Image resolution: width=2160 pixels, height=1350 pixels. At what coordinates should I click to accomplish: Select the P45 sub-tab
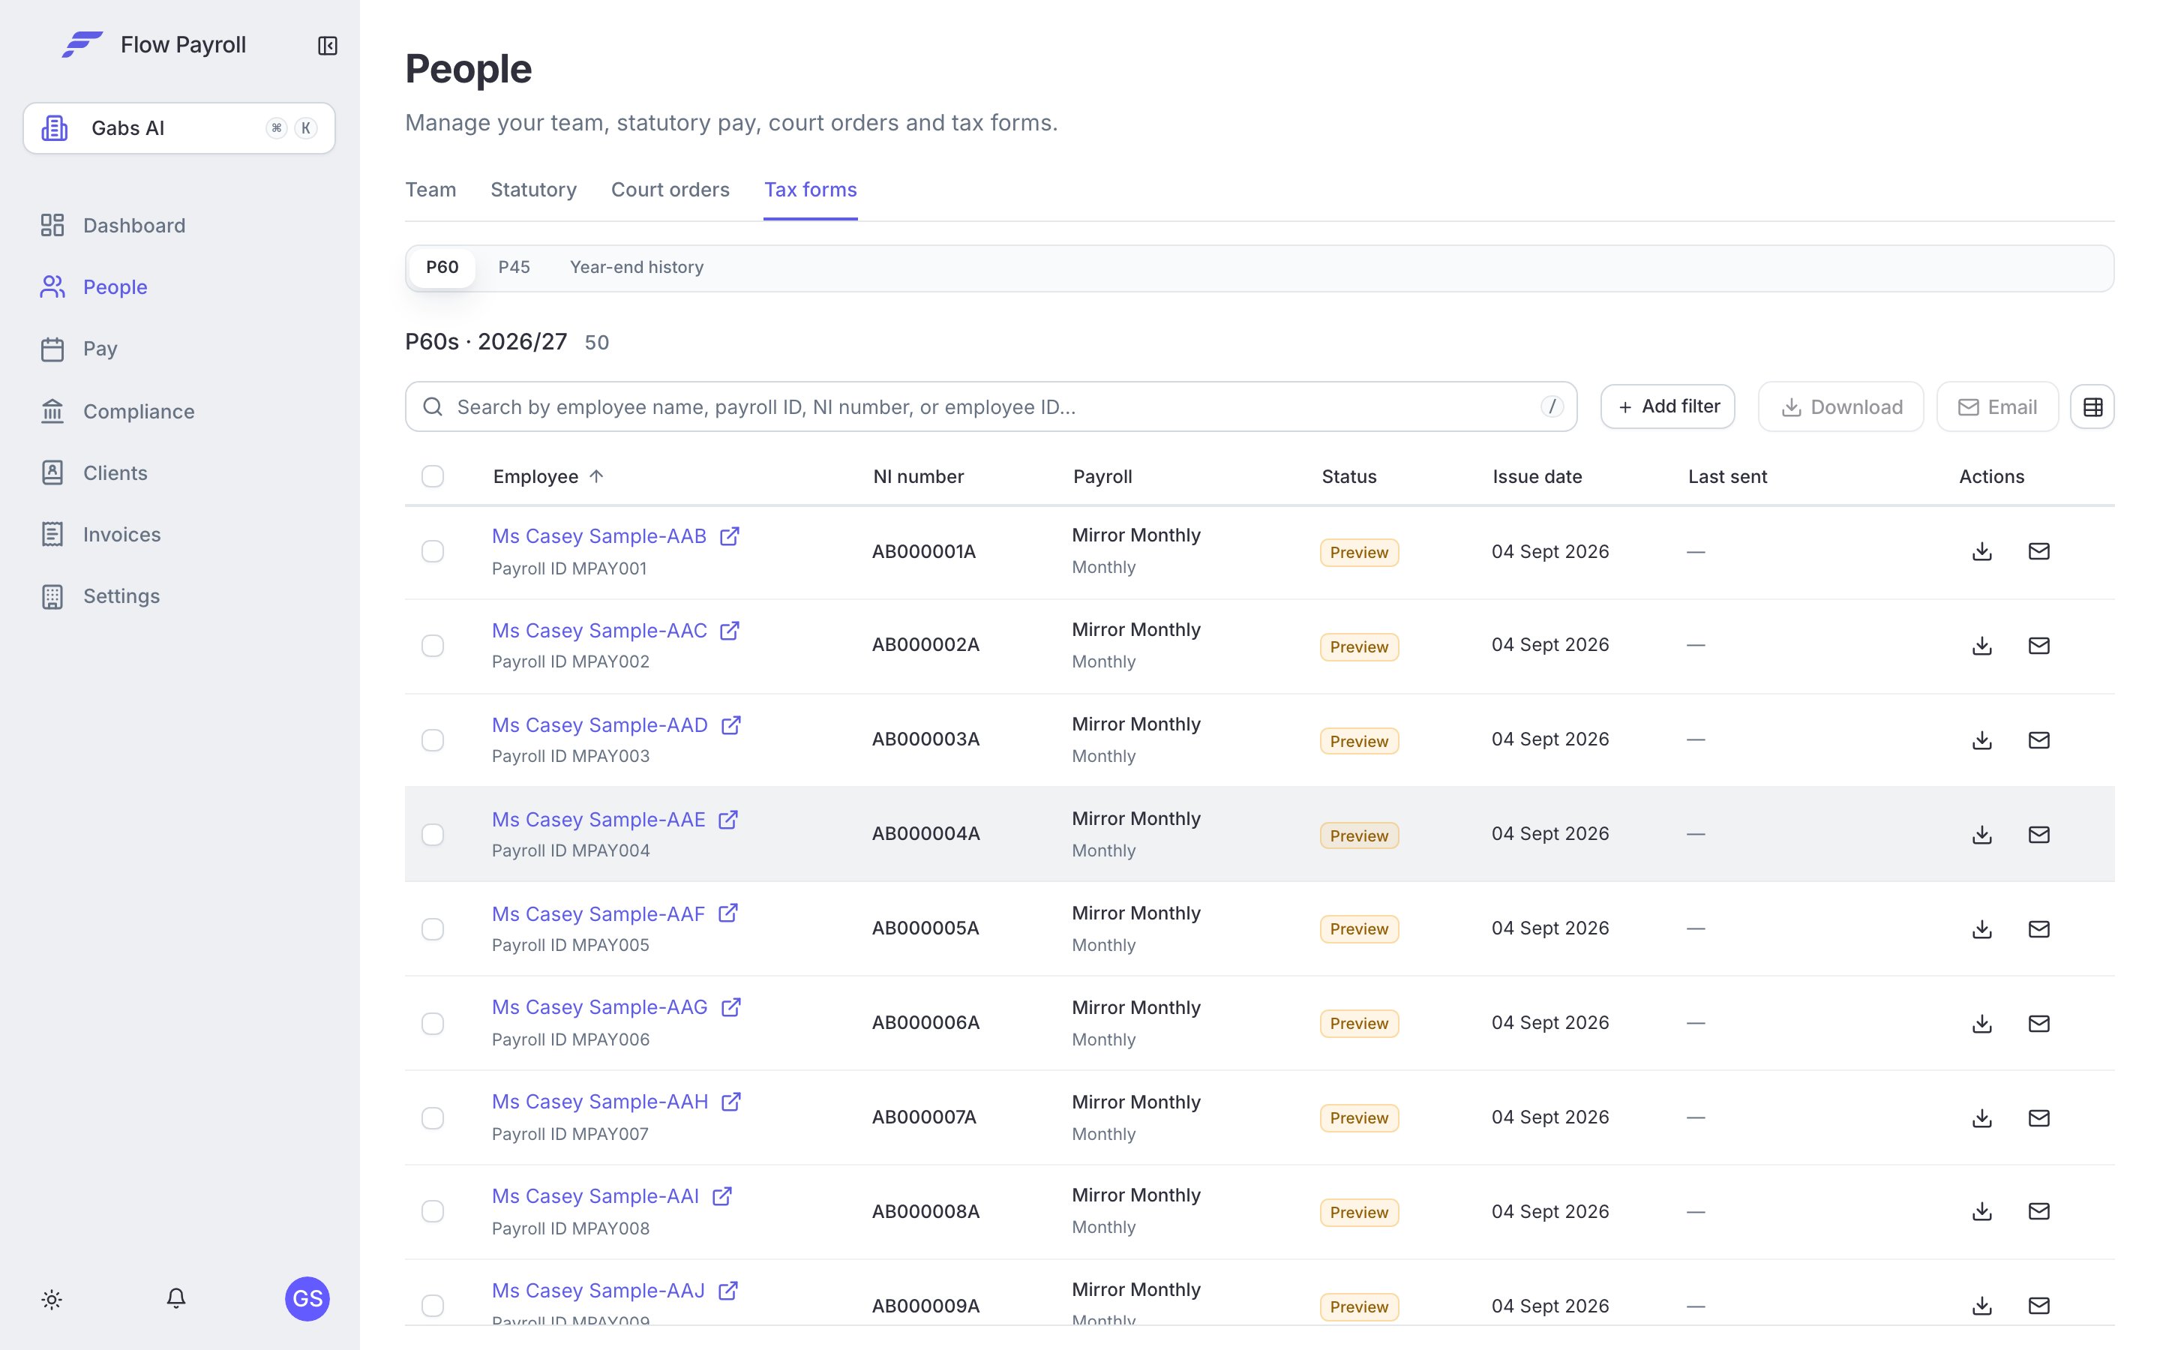514,267
